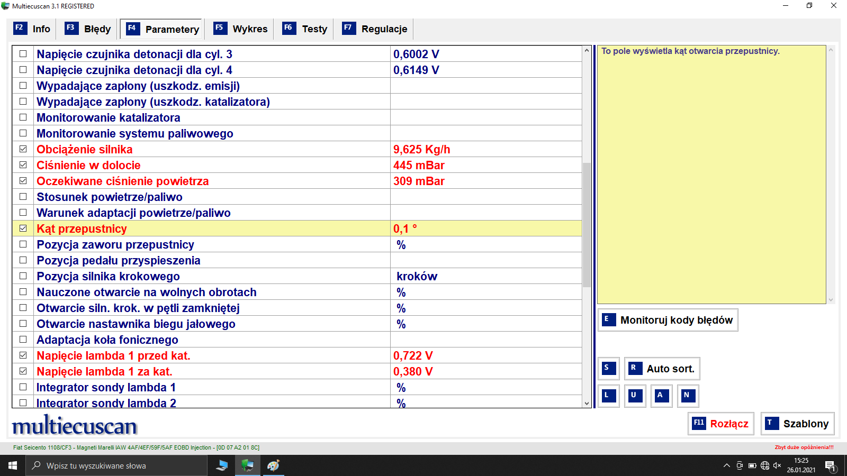Go to the Testy tab
Viewport: 847px width, 476px height.
click(x=305, y=29)
